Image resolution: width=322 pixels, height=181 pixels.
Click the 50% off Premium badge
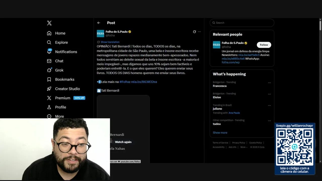click(x=79, y=98)
